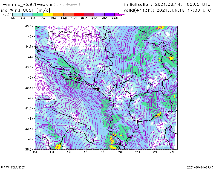Viewport: 219px width, 169px height.
Task: Click the legend value 32.6
Action: click(115, 18)
